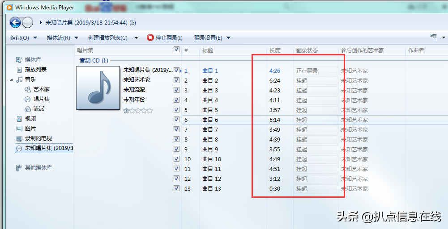Click the Windows Media Player title icon

point(9,8)
